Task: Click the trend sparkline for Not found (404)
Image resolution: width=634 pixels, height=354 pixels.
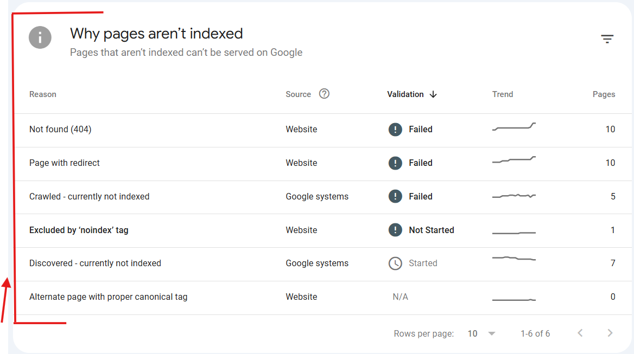Action: point(513,128)
